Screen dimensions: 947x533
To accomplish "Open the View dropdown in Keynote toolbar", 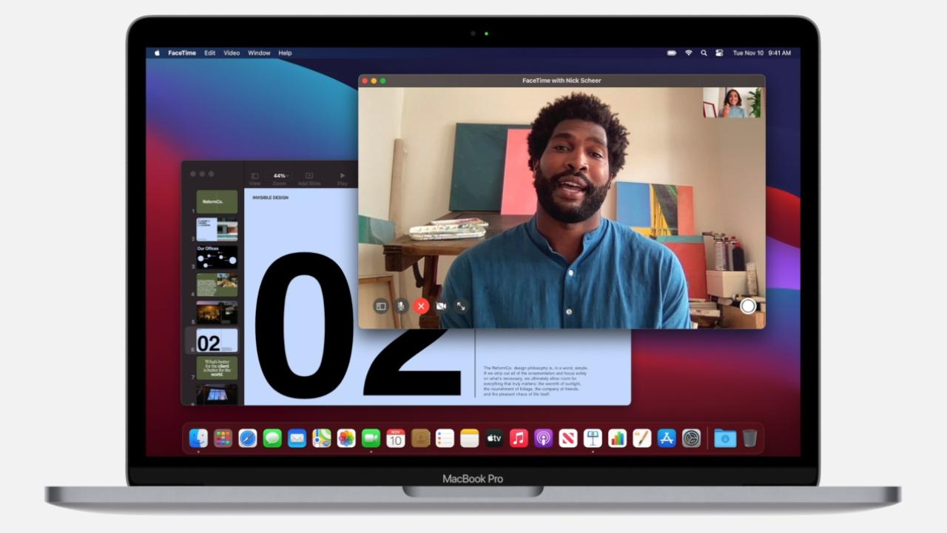I will pos(255,178).
